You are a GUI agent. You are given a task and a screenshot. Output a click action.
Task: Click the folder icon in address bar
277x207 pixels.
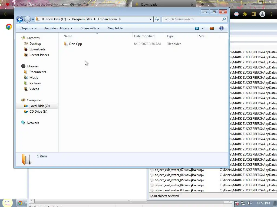(38, 19)
